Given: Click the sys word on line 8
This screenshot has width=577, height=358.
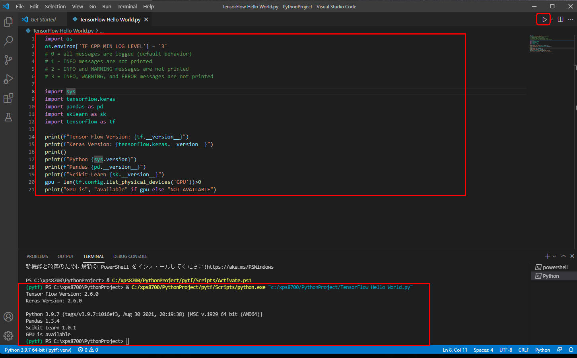Looking at the screenshot, I should [x=71, y=91].
